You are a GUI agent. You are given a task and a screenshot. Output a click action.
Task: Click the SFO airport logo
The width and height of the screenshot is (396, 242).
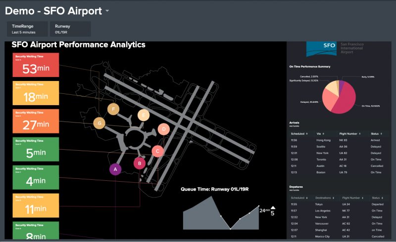coord(321,49)
